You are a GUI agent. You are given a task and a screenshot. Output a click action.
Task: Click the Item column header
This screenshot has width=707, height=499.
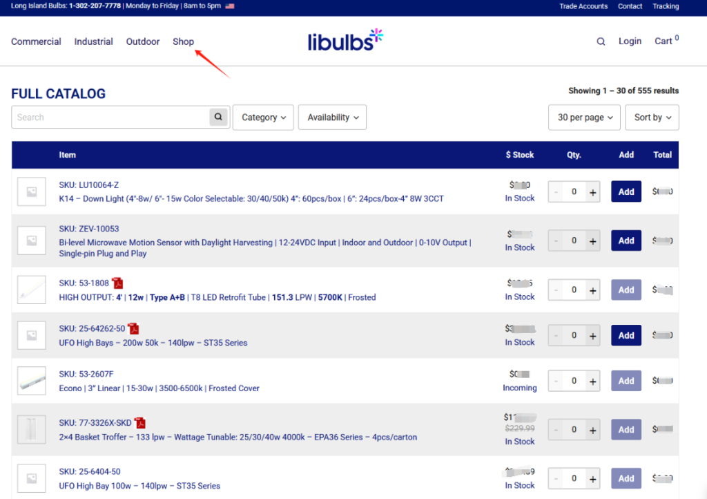[67, 155]
